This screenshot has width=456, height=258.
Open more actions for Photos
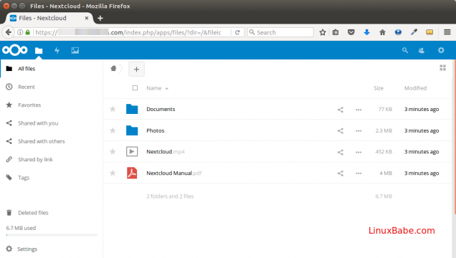pyautogui.click(x=358, y=130)
